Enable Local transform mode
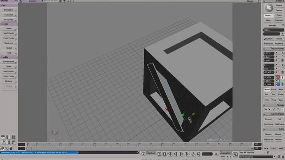 273,89
